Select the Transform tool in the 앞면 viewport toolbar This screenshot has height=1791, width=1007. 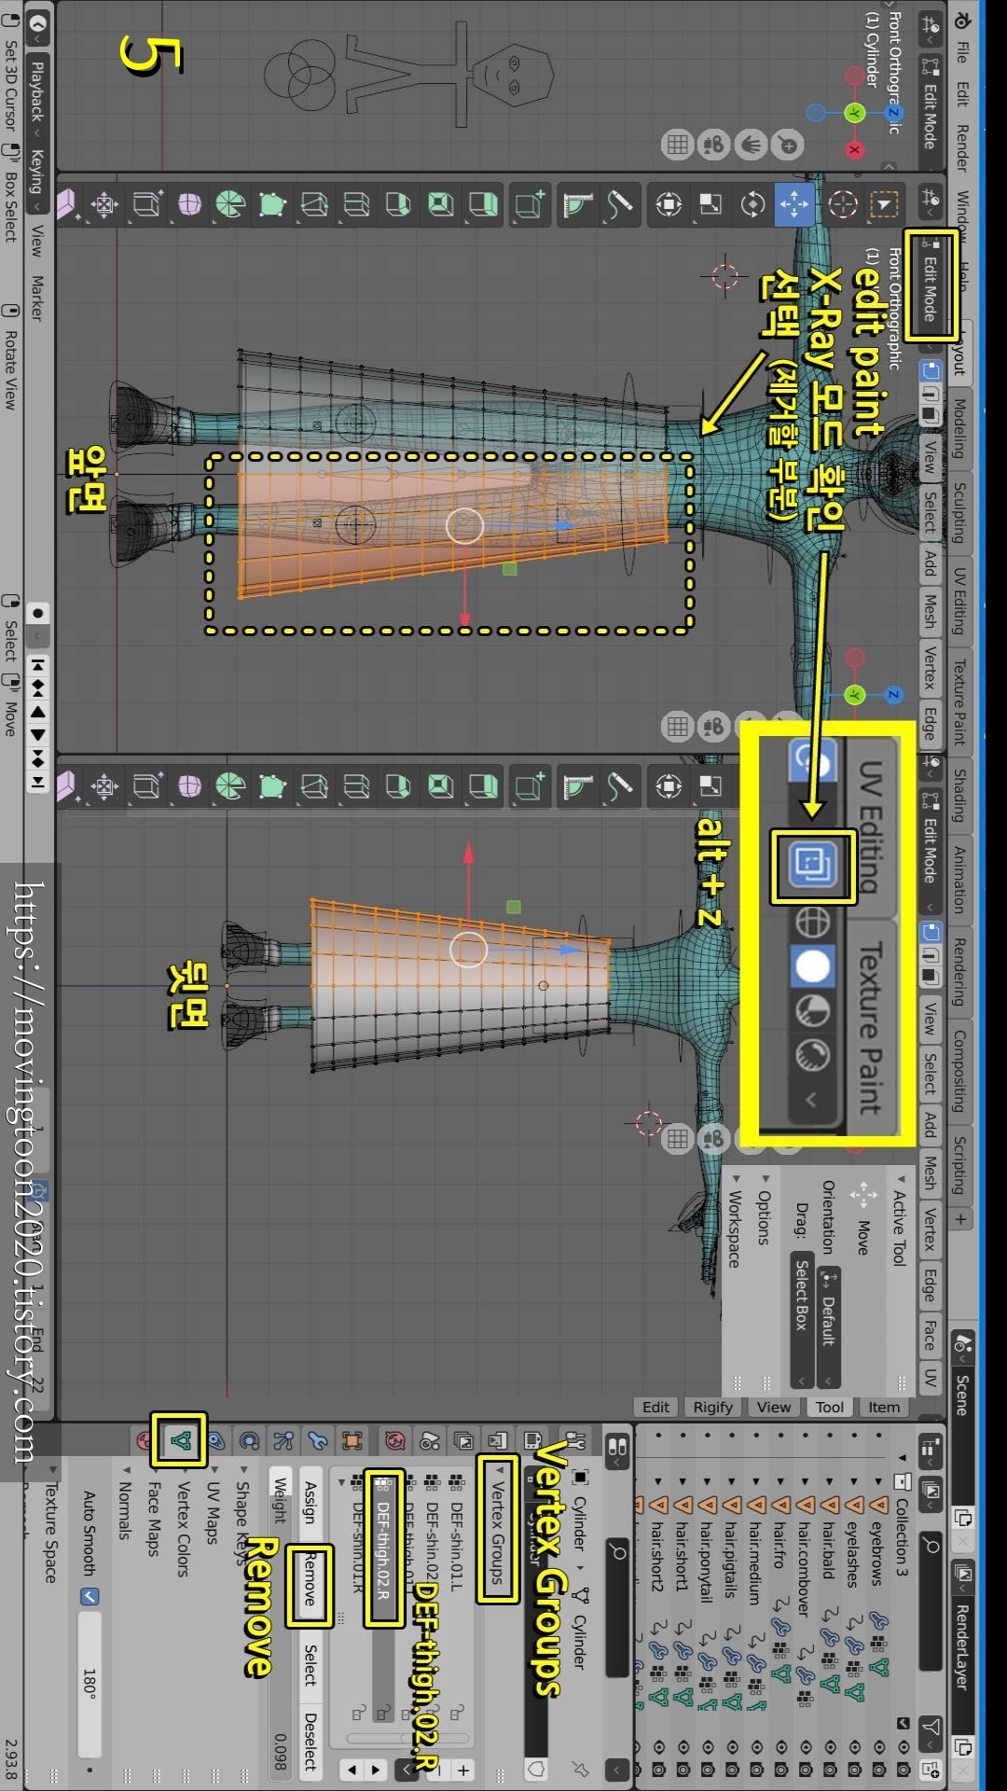click(669, 204)
